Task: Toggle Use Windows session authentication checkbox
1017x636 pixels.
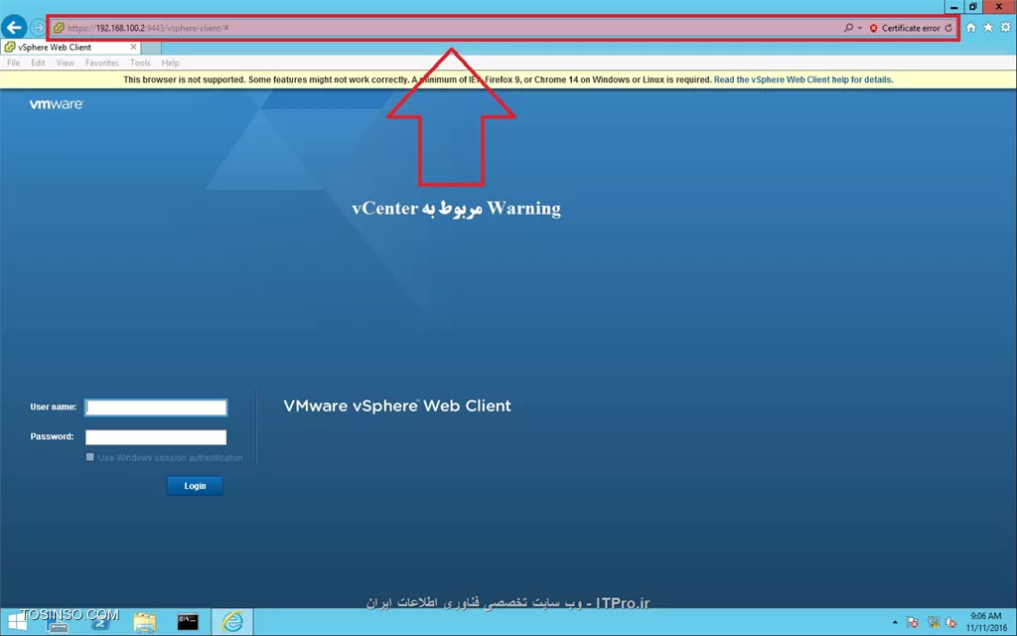Action: point(90,457)
